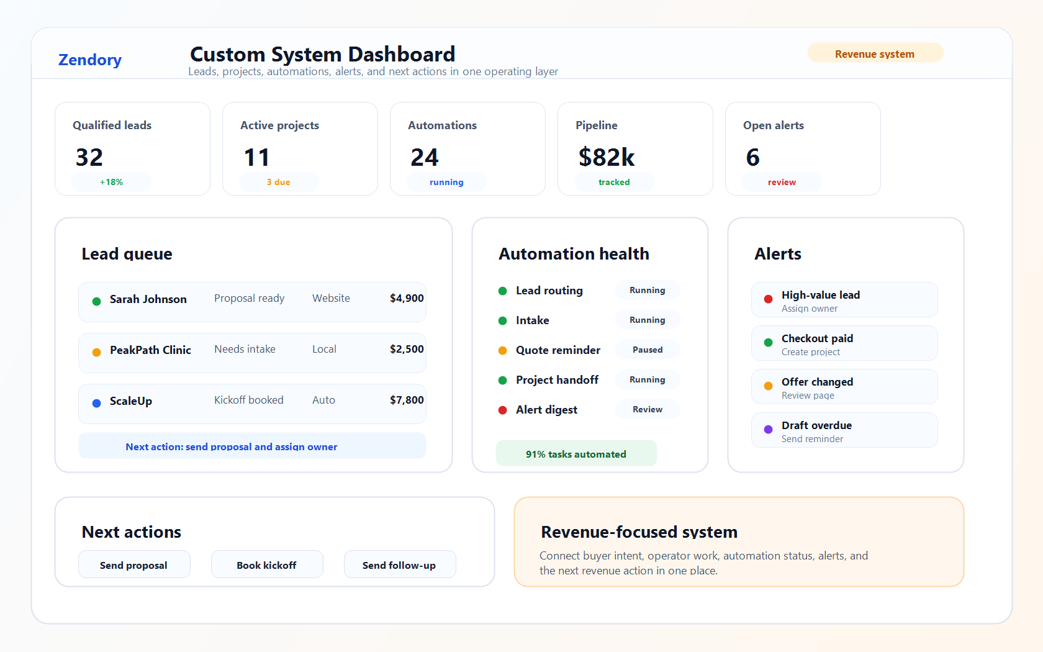Screen dimensions: 1043x652
Task: Click the Book kickoff button
Action: (267, 564)
